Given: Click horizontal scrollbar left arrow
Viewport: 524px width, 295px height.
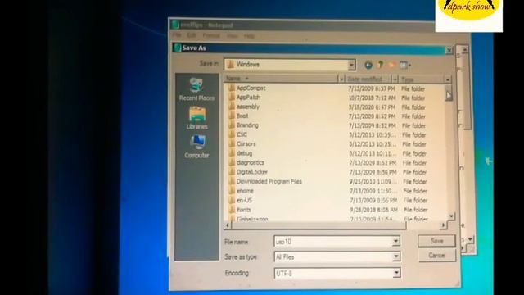Looking at the screenshot, I should point(228,225).
